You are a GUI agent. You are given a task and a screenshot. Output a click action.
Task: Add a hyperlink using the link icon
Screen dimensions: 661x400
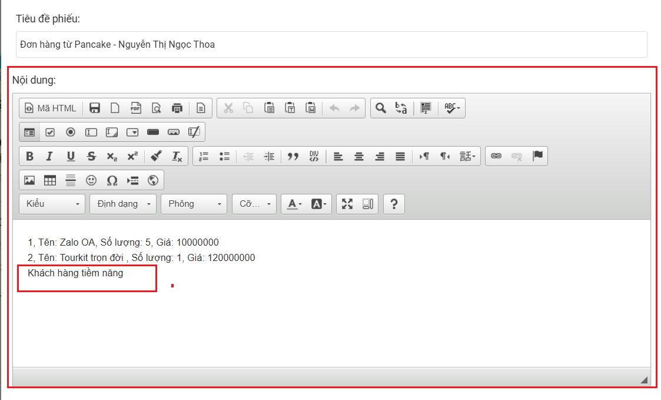pos(496,156)
